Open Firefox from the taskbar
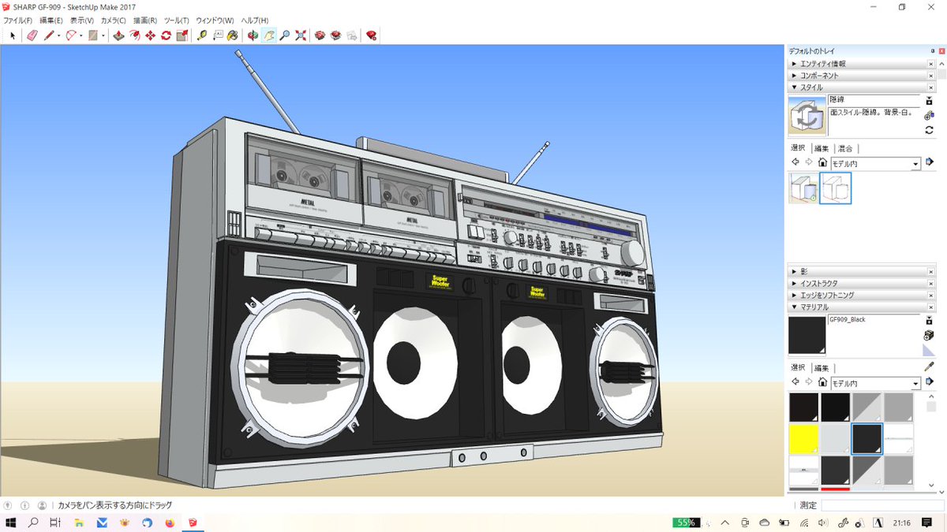 tap(170, 523)
